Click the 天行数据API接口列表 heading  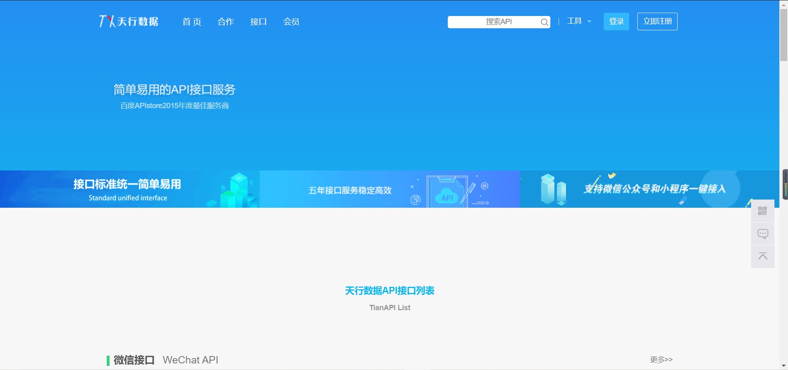tap(389, 291)
